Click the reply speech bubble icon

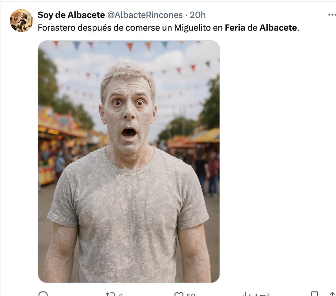pos(43,294)
